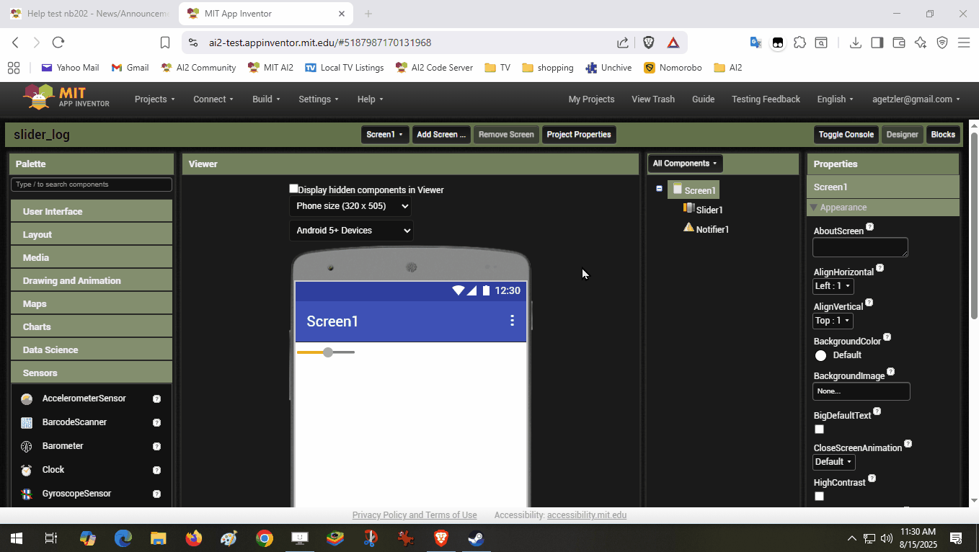This screenshot has height=552, width=979.
Task: Click the Clock component icon
Action: [27, 471]
